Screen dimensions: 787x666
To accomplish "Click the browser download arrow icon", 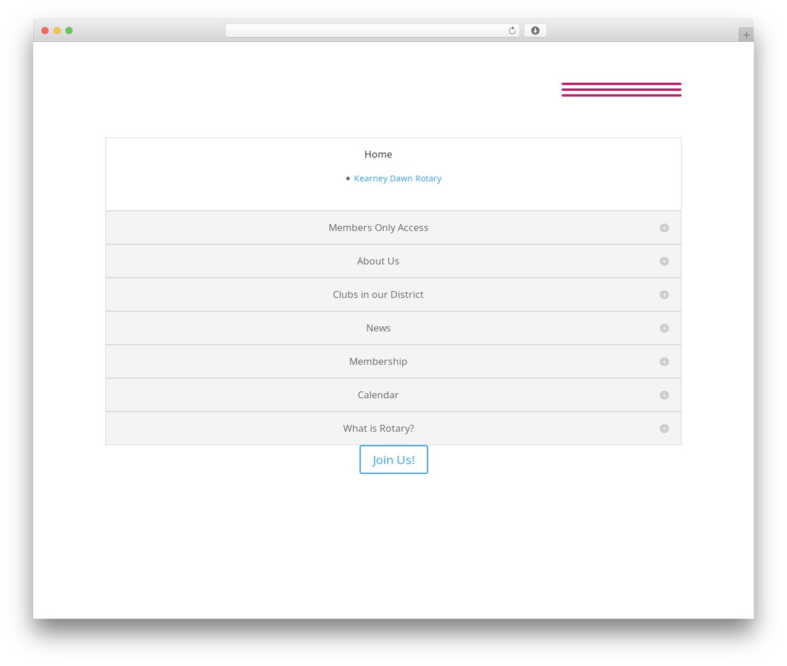I will coord(535,31).
